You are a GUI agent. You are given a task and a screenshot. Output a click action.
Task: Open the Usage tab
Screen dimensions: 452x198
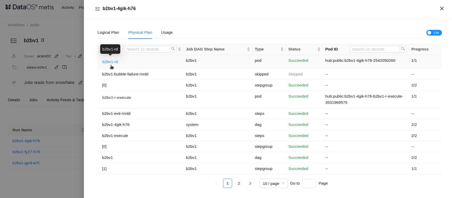point(167,32)
